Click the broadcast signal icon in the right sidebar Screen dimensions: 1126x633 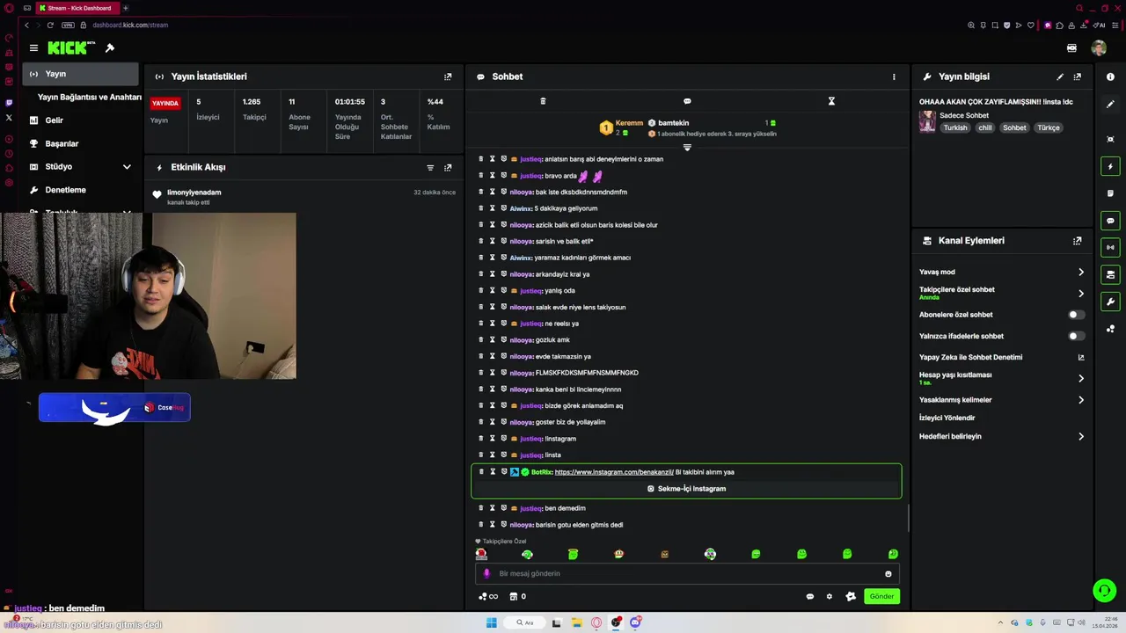tap(1111, 248)
